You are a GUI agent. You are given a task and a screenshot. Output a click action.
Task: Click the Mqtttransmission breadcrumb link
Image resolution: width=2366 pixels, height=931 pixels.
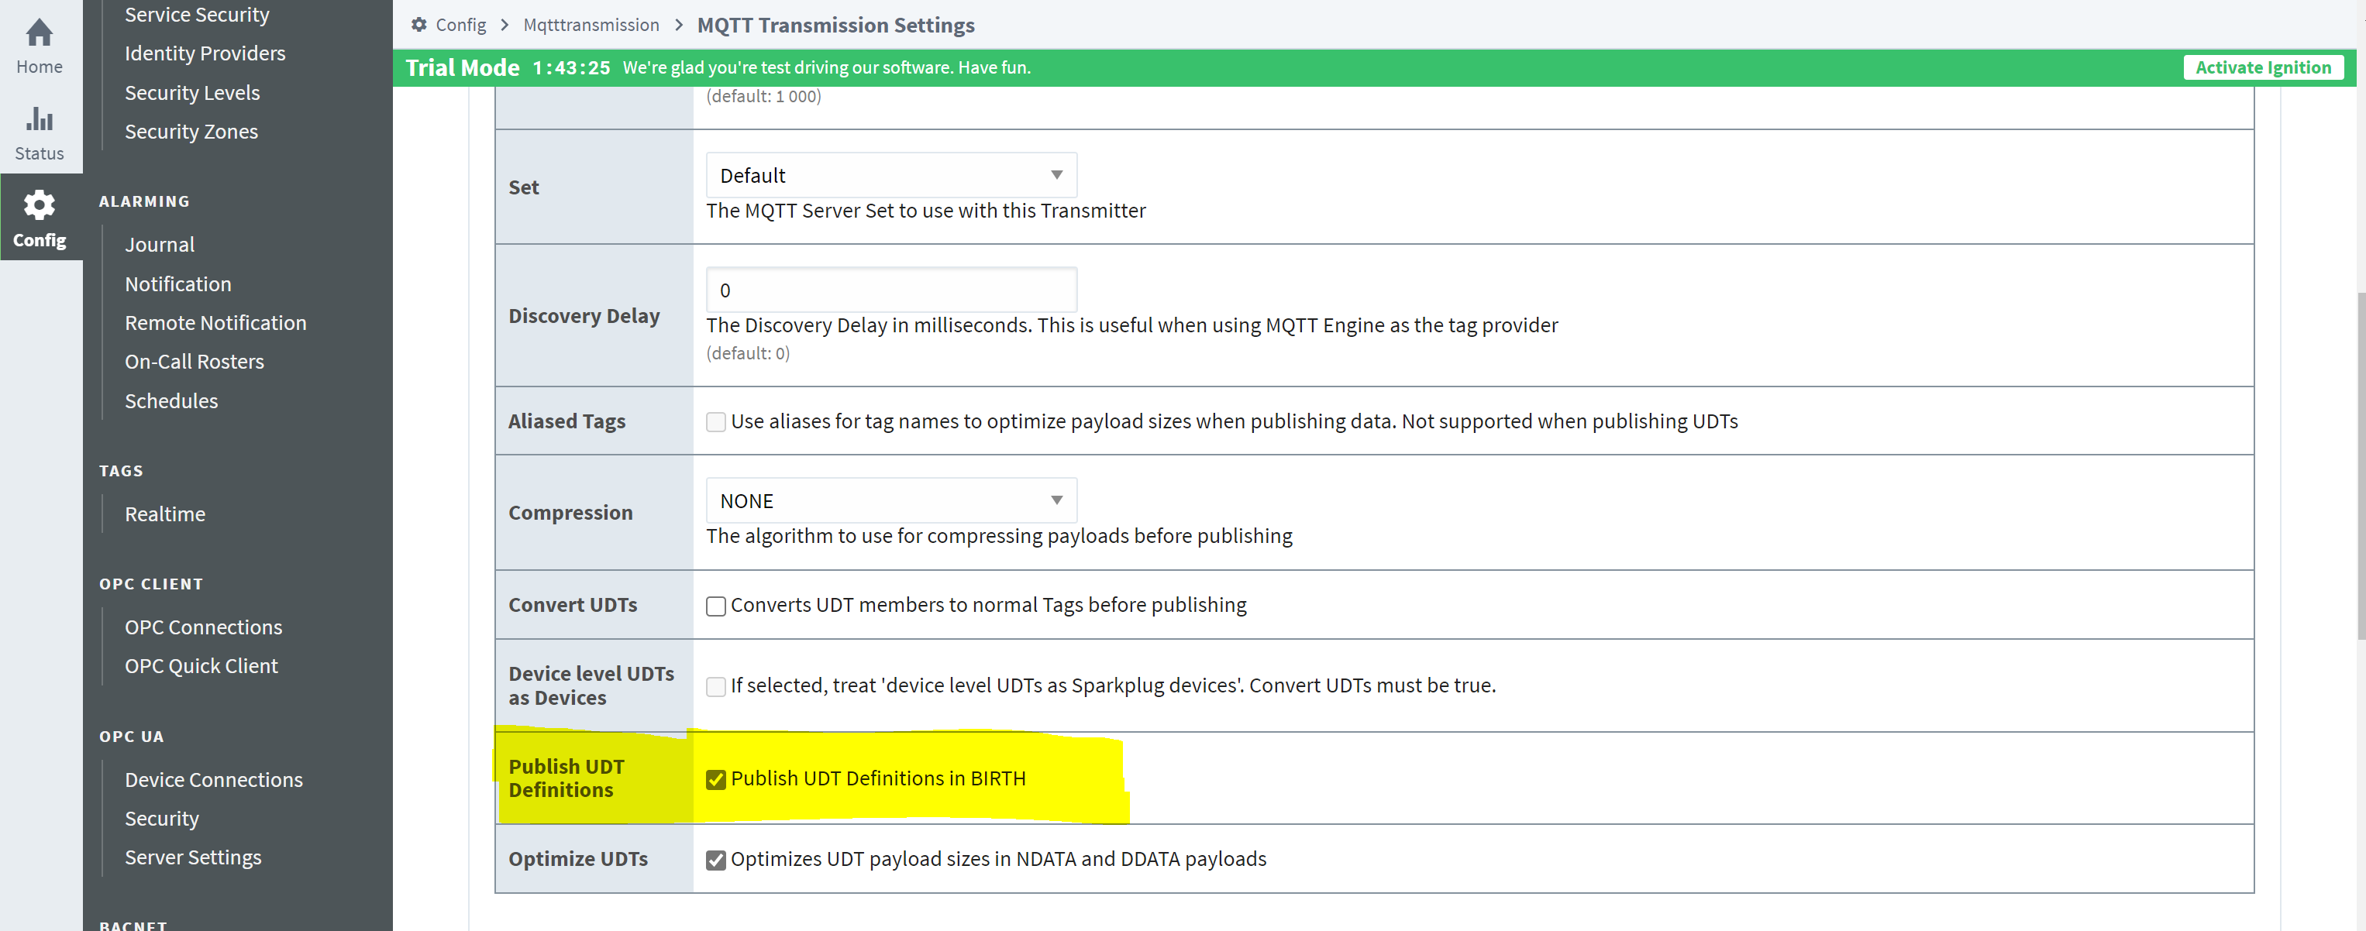[x=591, y=25]
